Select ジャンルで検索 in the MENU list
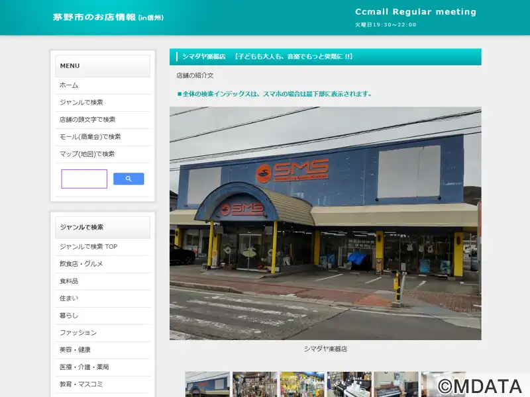Viewport: 530px width, 397px height. (x=81, y=103)
